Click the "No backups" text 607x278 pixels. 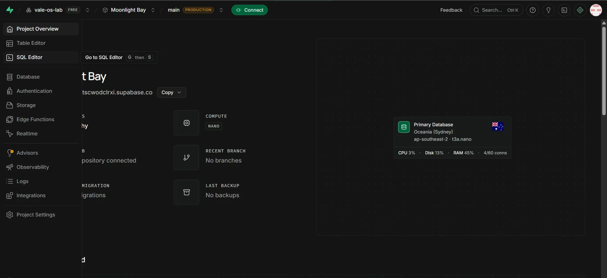222,195
